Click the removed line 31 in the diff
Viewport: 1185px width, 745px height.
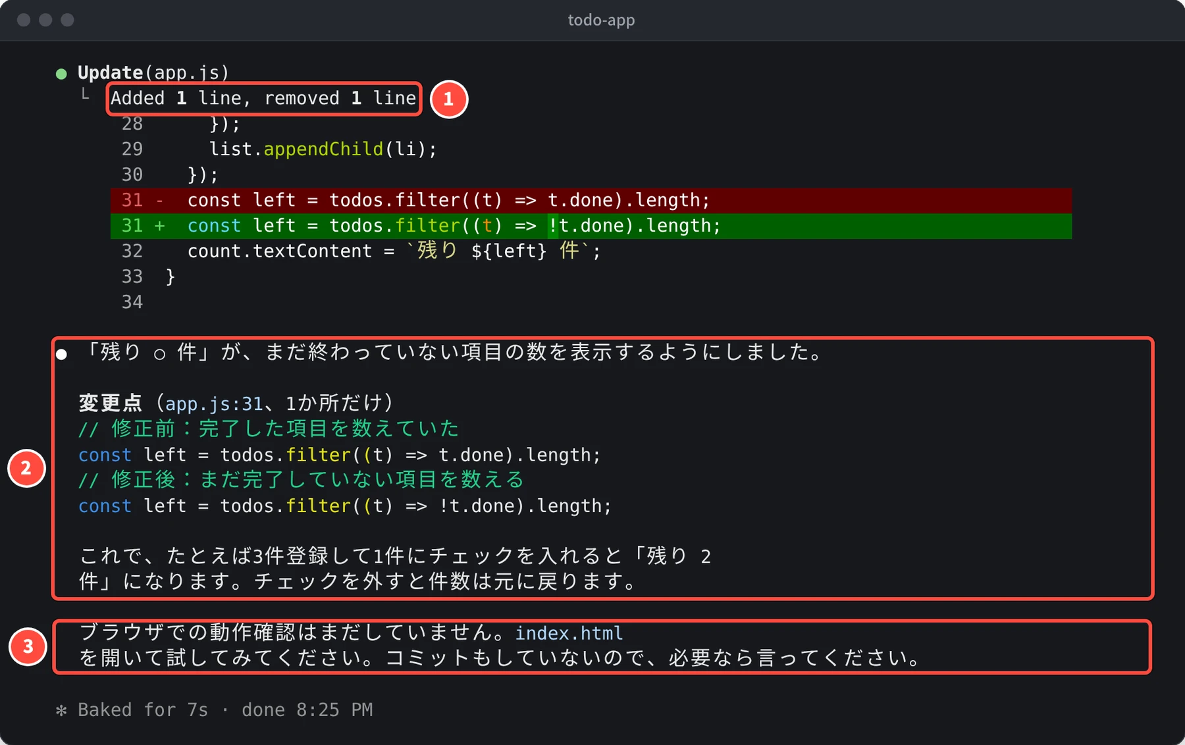(x=591, y=200)
